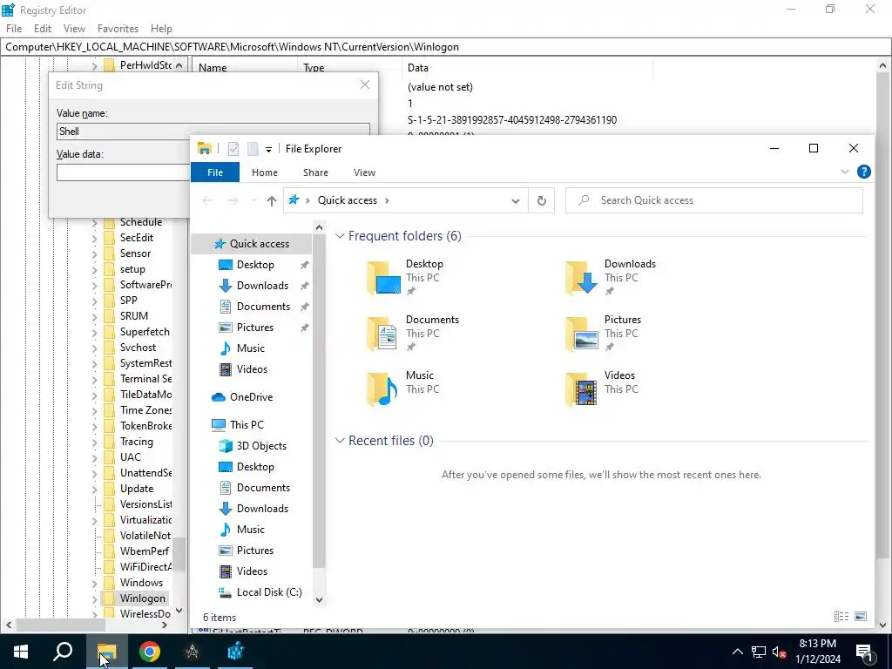This screenshot has width=892, height=669.
Task: Open the Windows Start menu
Action: (x=21, y=652)
